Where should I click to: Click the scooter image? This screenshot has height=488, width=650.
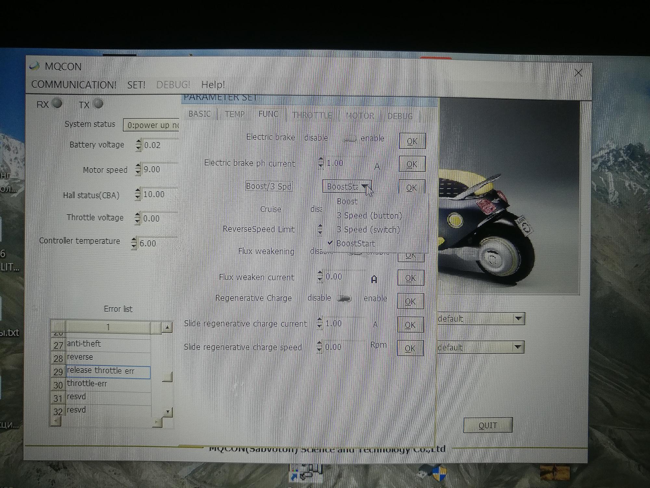509,197
